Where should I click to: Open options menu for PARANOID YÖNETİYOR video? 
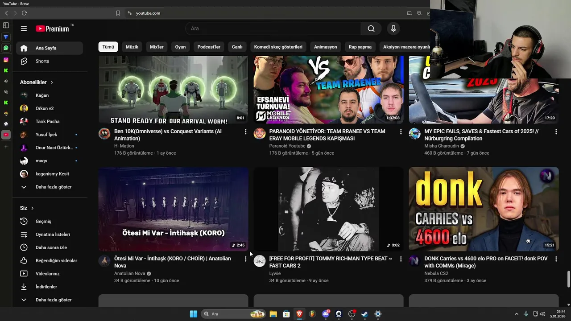click(x=401, y=132)
